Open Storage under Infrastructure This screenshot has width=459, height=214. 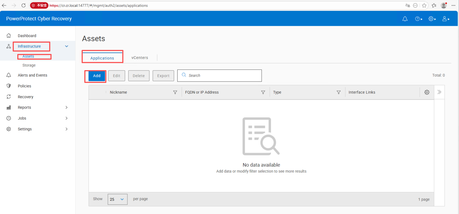(29, 65)
